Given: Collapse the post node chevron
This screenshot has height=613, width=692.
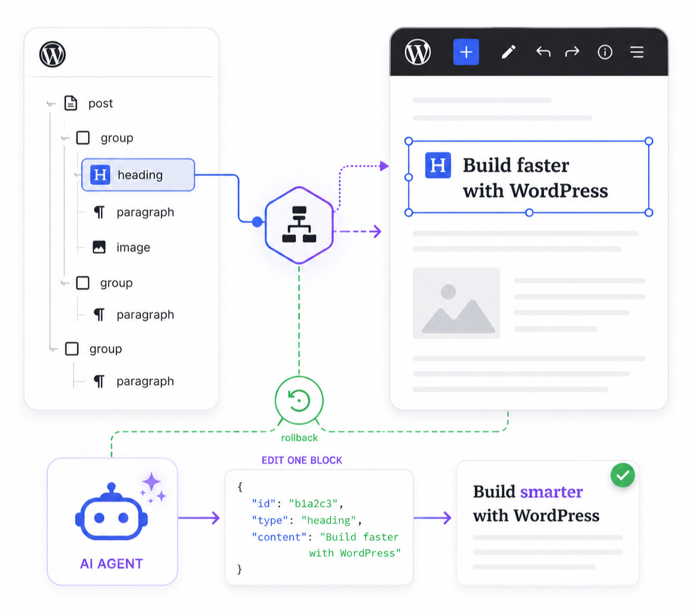Looking at the screenshot, I should [51, 104].
